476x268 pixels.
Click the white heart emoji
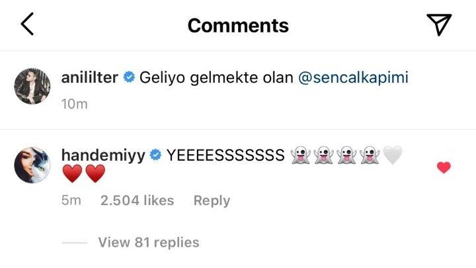(392, 156)
